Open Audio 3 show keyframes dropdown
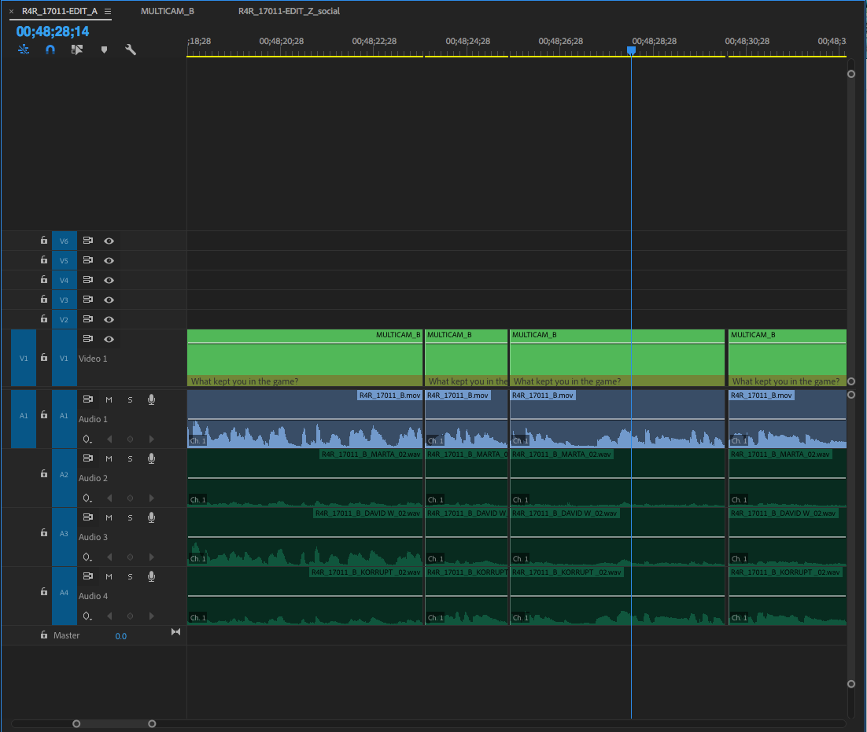This screenshot has height=732, width=867. (x=87, y=557)
